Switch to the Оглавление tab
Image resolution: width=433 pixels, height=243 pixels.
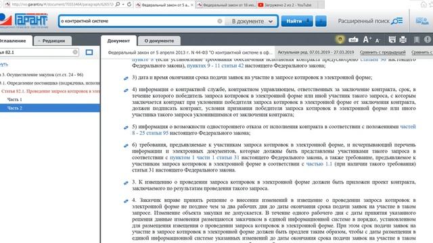[14, 40]
